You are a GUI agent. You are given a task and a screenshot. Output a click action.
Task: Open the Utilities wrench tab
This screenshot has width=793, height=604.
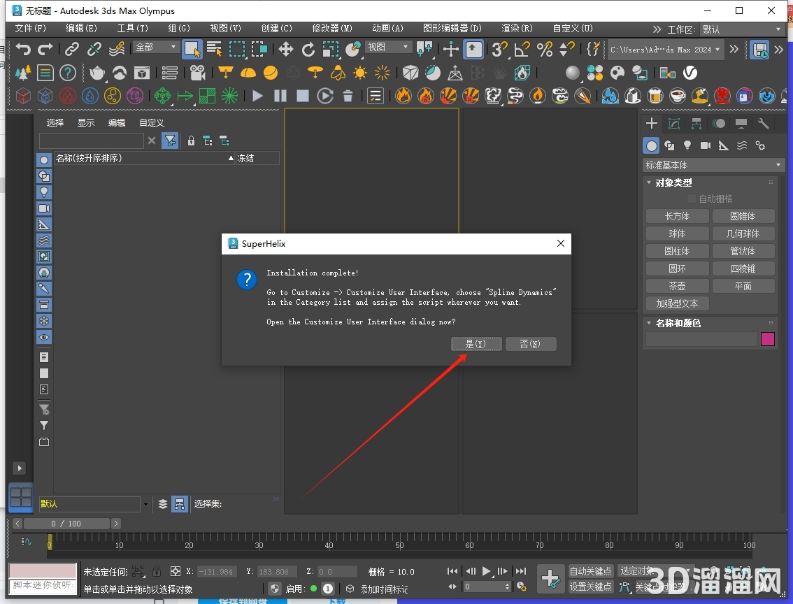(763, 123)
